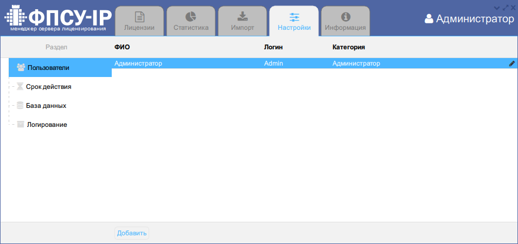This screenshot has height=244, width=518.
Task: Select the Admin login cell in user row
Action: click(273, 63)
